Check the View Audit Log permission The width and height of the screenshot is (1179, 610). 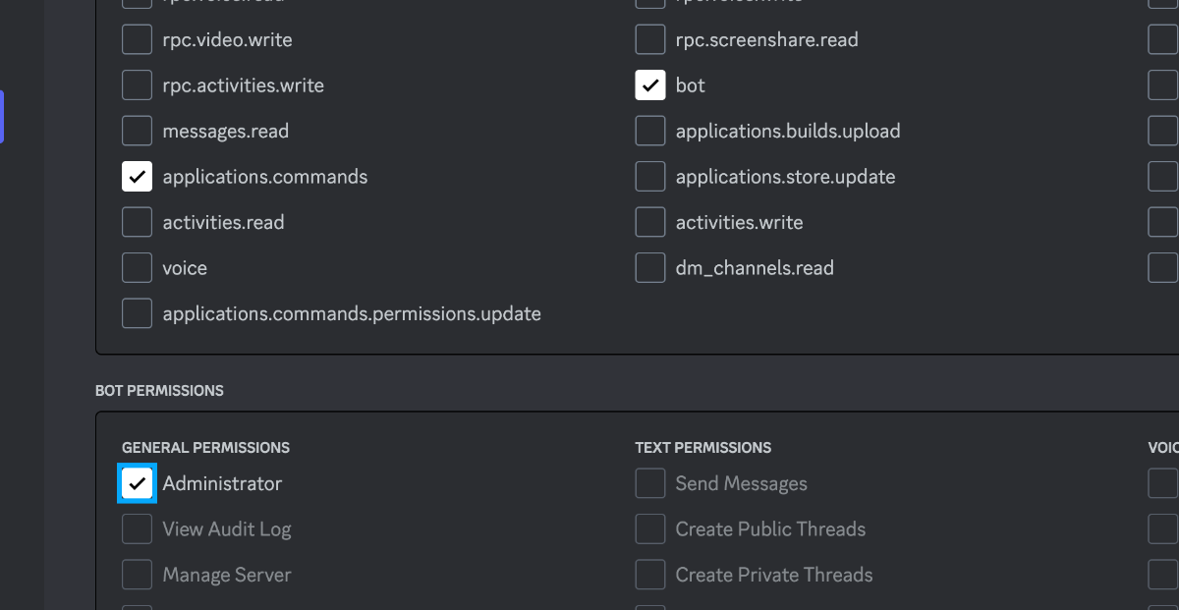pyautogui.click(x=137, y=529)
